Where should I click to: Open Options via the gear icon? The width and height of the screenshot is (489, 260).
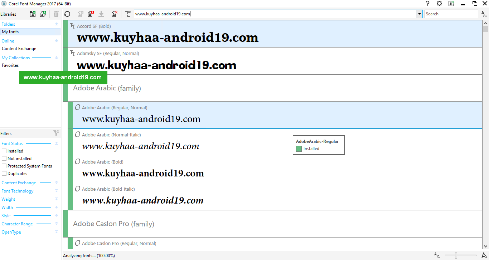pos(439,4)
